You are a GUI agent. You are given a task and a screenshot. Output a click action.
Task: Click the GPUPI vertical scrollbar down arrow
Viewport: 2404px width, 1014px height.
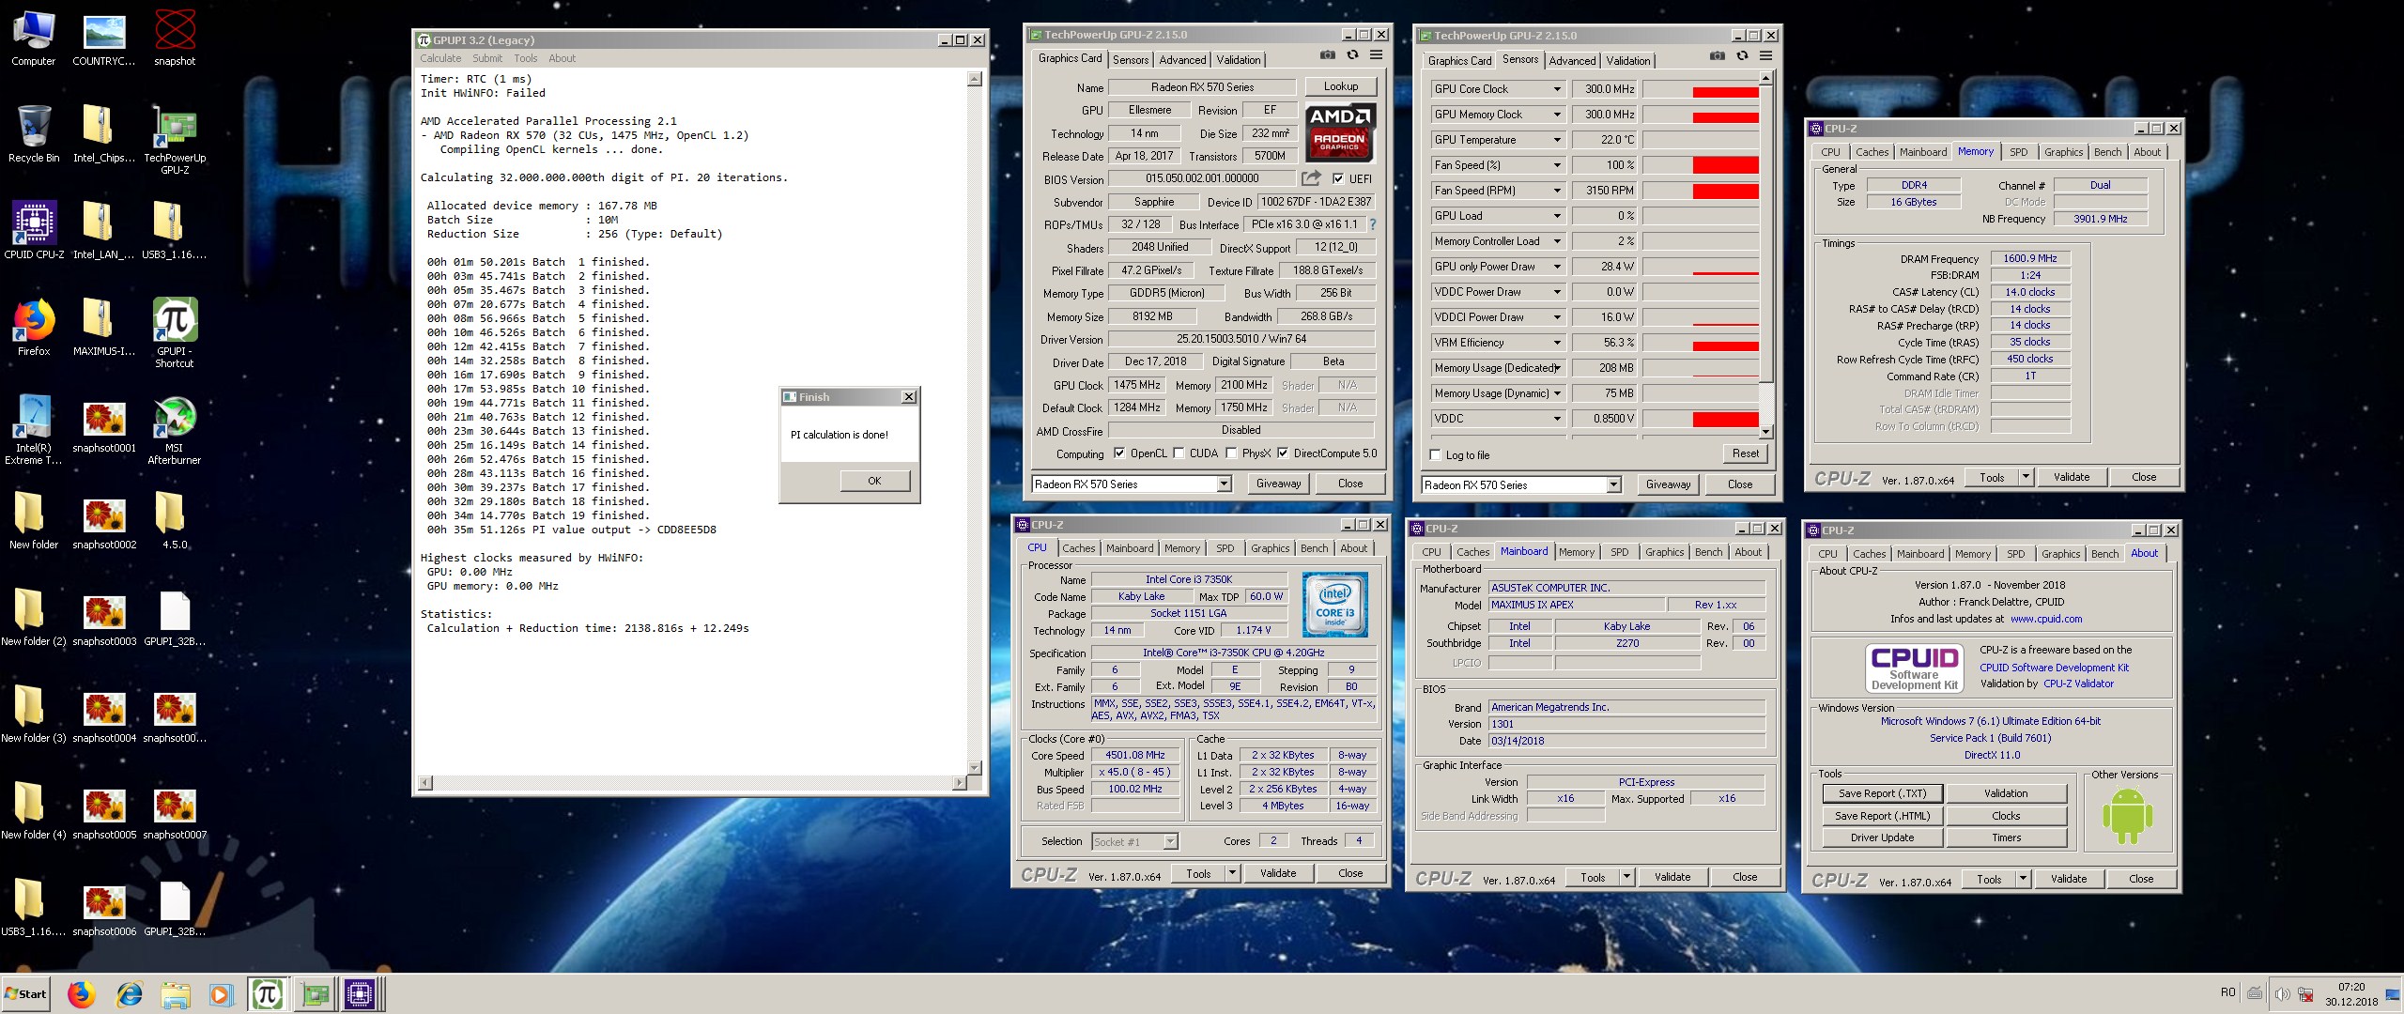coord(975,768)
